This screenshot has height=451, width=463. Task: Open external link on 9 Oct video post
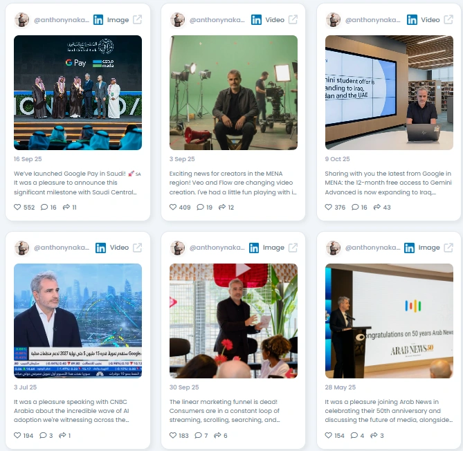[448, 20]
